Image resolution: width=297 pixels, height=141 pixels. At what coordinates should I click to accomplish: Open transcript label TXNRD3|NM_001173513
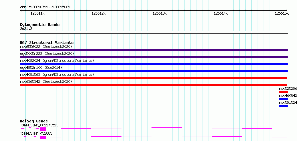tap(39, 125)
